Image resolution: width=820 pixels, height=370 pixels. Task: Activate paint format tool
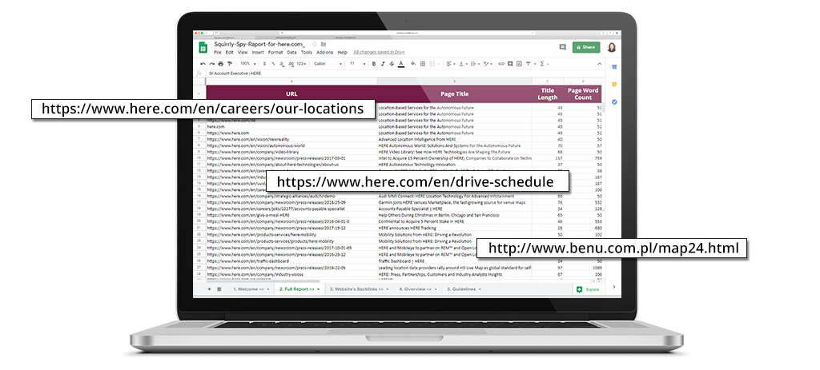click(x=230, y=64)
